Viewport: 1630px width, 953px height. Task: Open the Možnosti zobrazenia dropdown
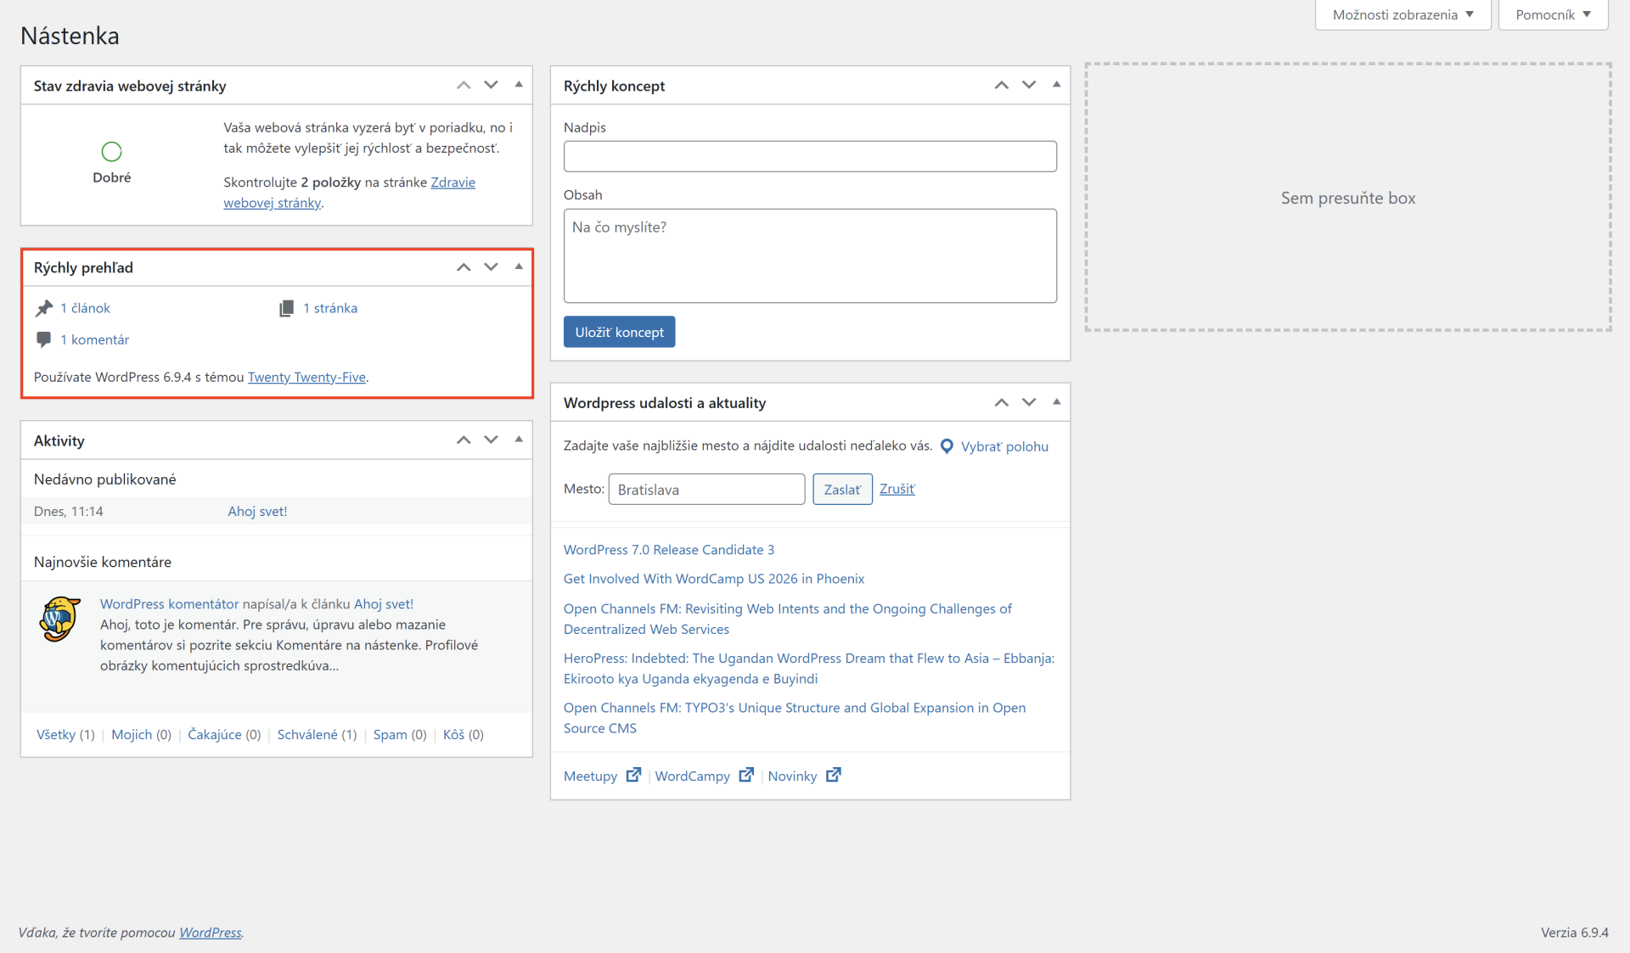click(x=1402, y=14)
